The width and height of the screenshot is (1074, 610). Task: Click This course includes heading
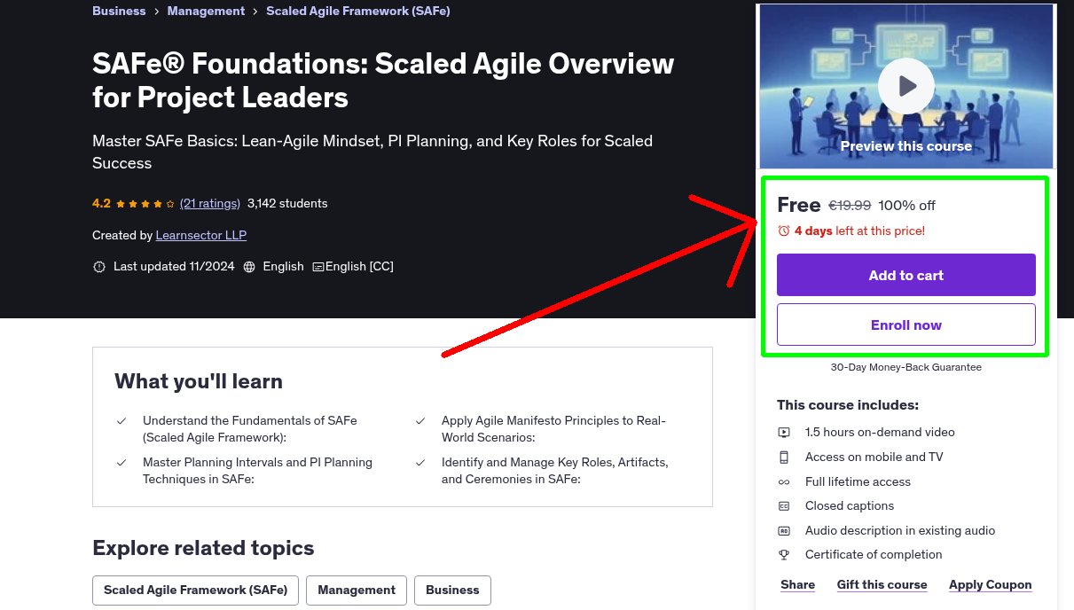pos(848,404)
